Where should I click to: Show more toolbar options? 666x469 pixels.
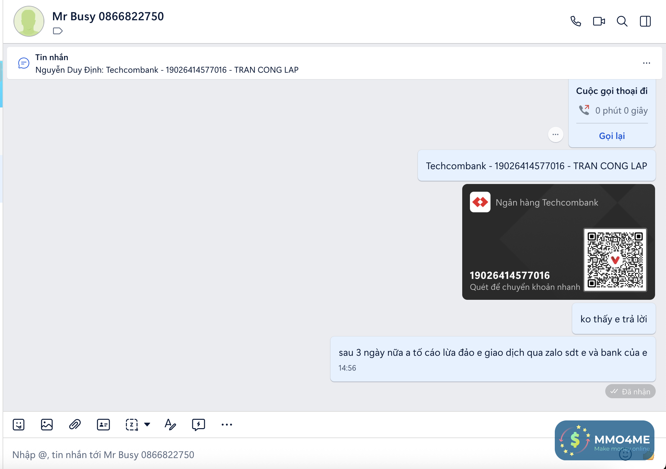[x=227, y=425]
